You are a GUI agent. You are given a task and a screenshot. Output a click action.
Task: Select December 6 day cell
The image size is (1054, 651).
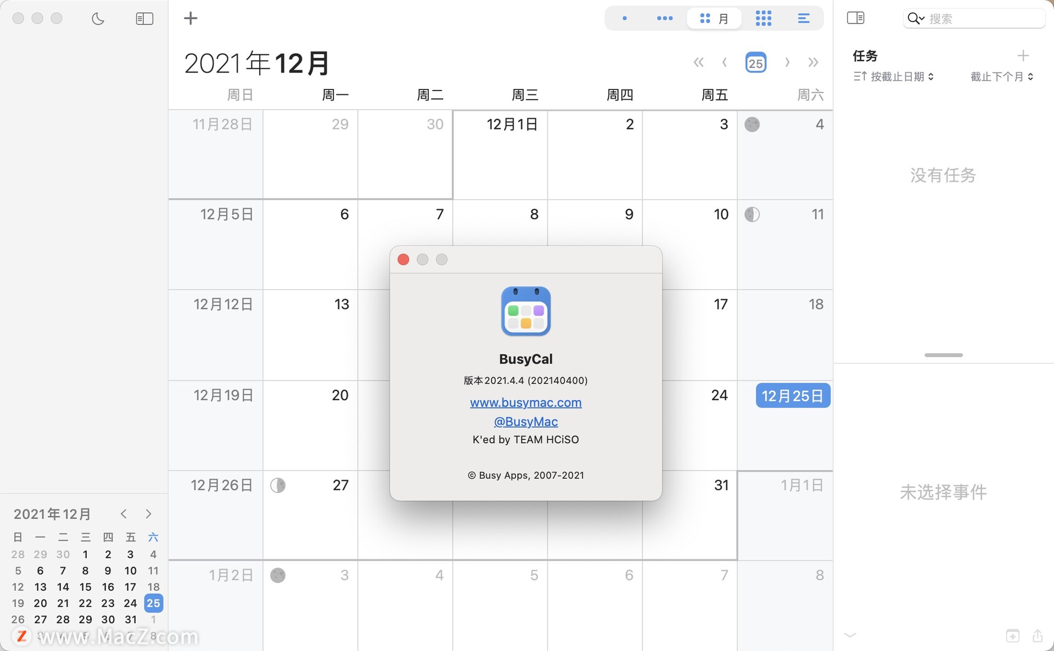[x=310, y=245]
